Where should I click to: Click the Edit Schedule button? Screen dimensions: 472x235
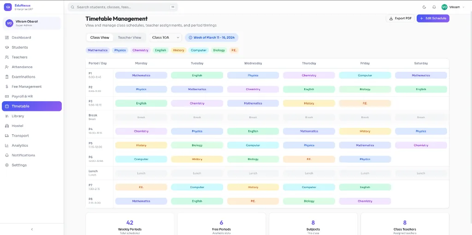click(433, 18)
